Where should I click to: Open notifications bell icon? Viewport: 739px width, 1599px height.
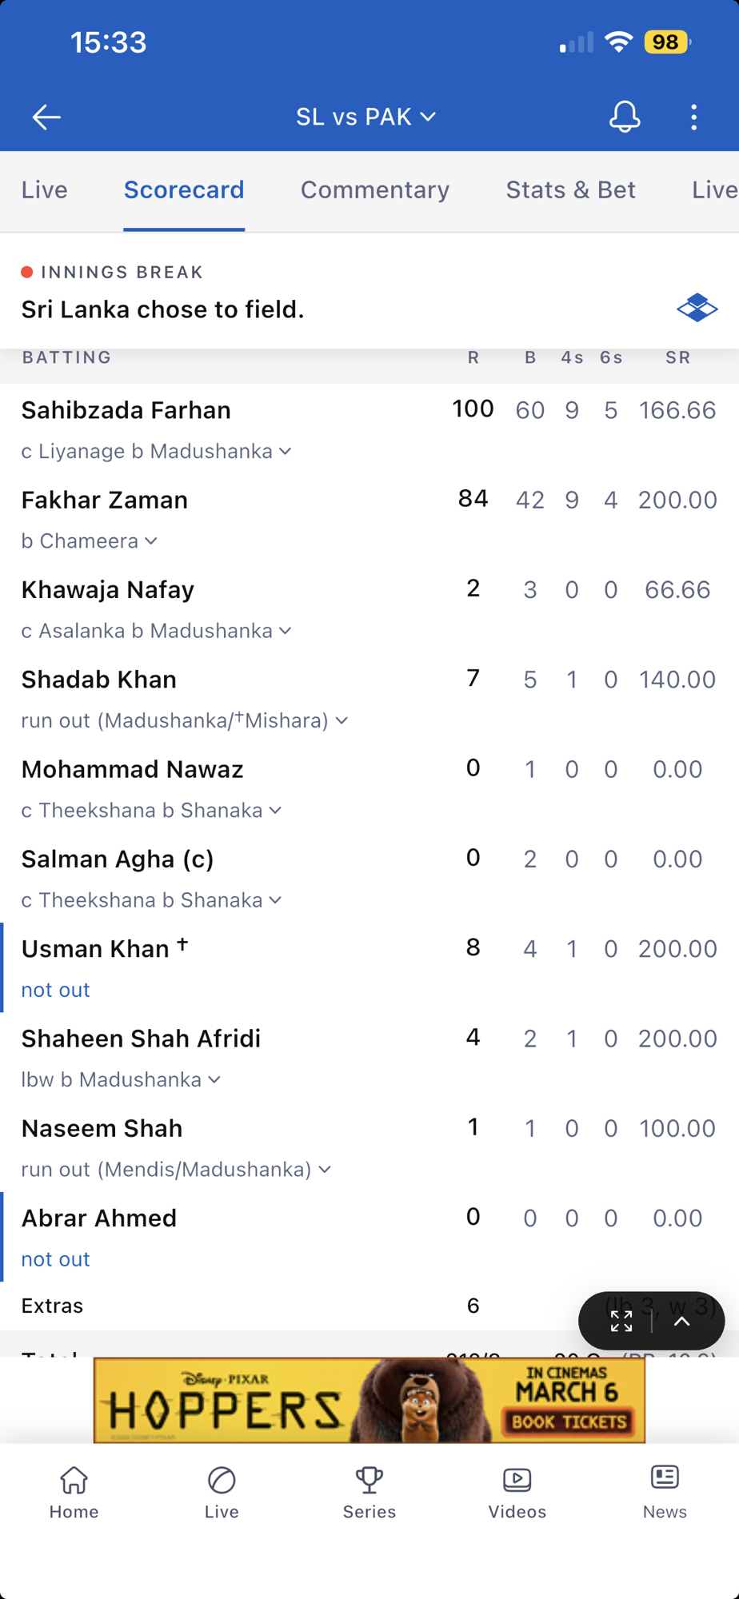click(625, 117)
